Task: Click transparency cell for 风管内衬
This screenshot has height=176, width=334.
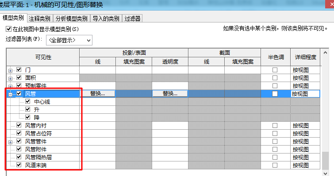Action: tap(170, 125)
